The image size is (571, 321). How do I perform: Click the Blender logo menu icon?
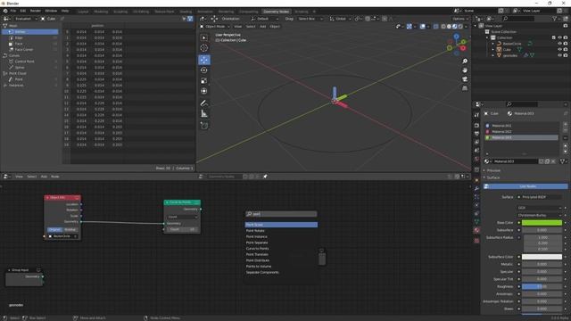click(5, 11)
